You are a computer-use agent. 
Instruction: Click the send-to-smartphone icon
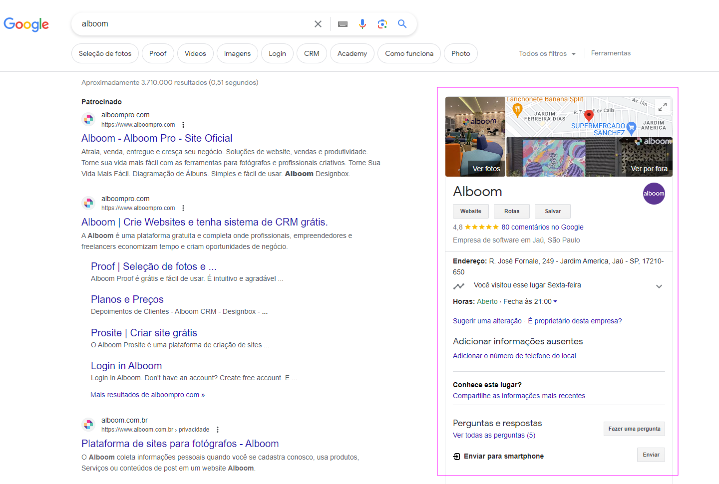456,457
